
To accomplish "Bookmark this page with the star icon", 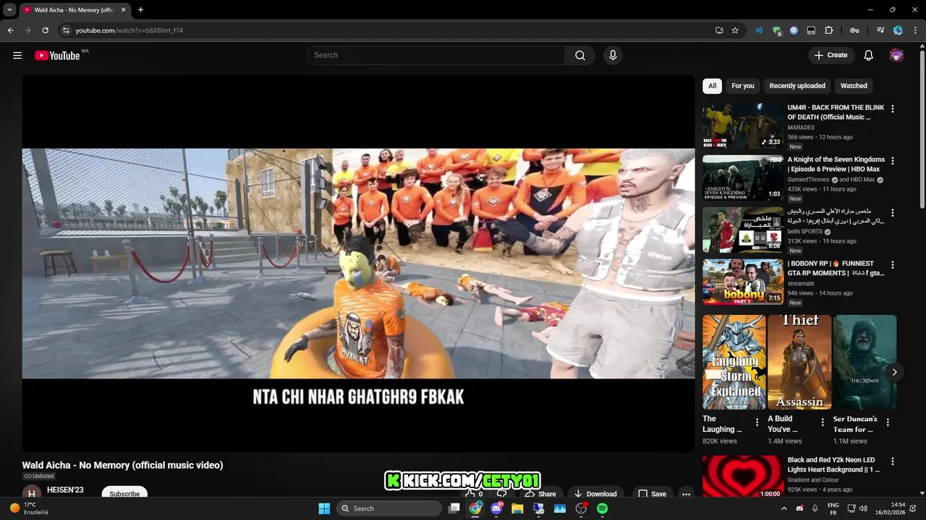I will coord(735,30).
